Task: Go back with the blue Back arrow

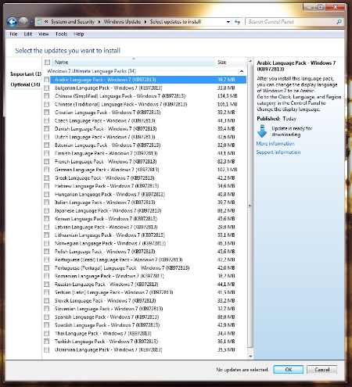Action: [x=12, y=22]
